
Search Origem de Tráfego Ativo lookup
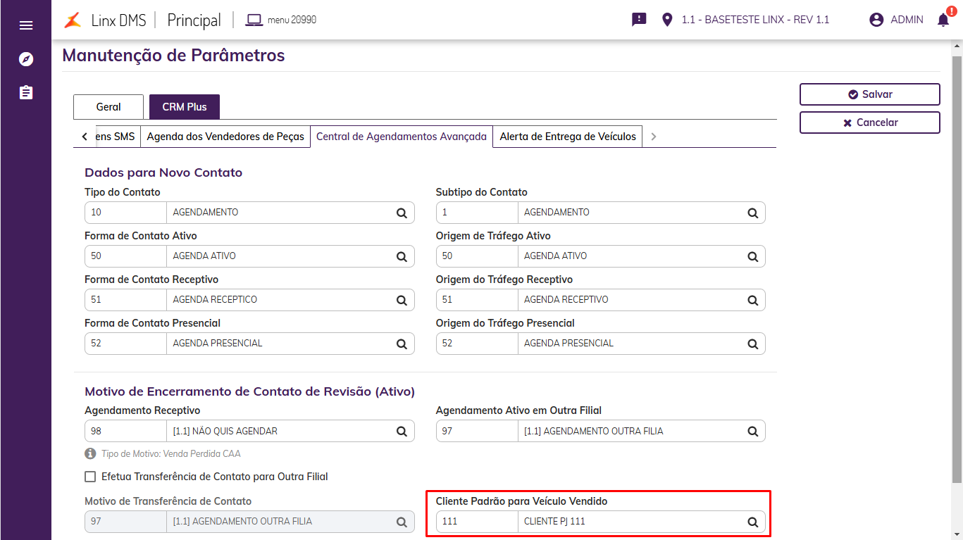pyautogui.click(x=752, y=257)
